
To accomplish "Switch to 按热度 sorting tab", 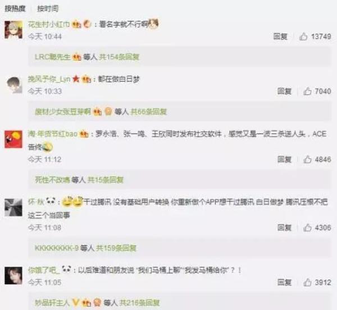I will (x=15, y=8).
